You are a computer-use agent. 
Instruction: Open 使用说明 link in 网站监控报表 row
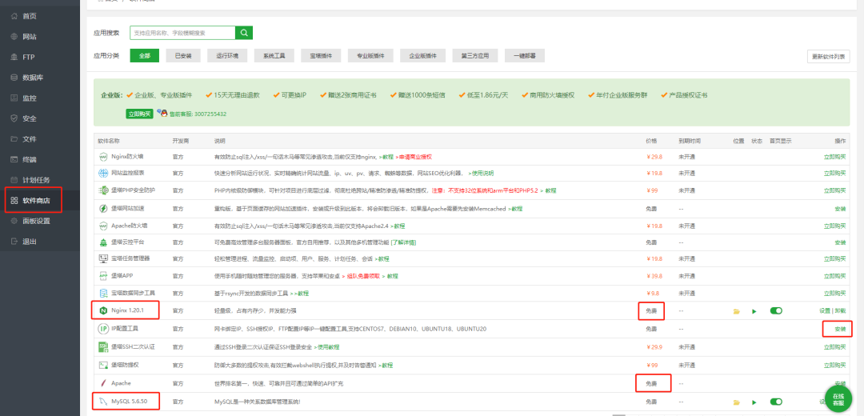[x=481, y=173]
